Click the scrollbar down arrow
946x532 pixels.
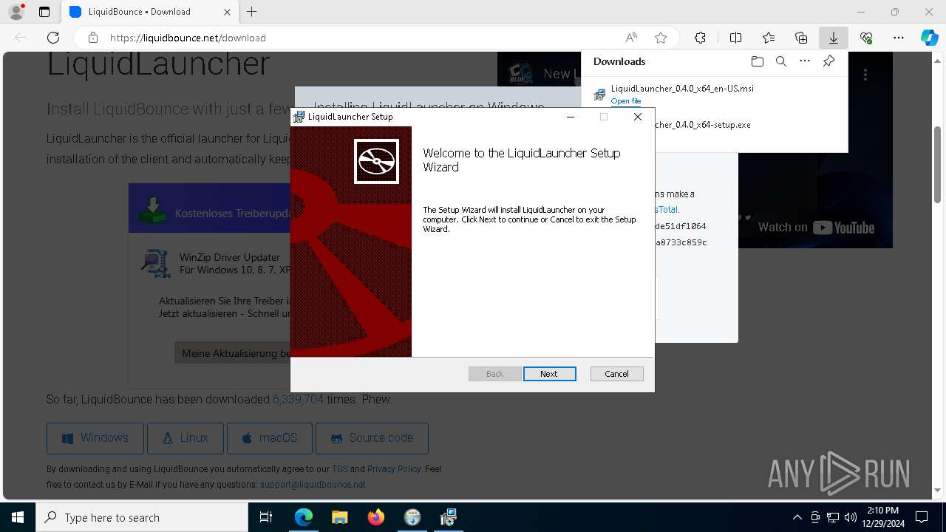pyautogui.click(x=938, y=491)
